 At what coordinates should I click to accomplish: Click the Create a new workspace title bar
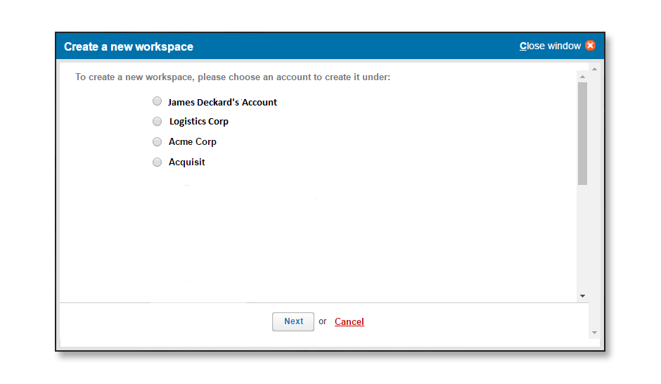click(330, 46)
